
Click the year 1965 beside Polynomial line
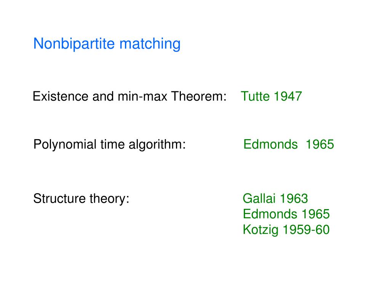[x=320, y=144]
